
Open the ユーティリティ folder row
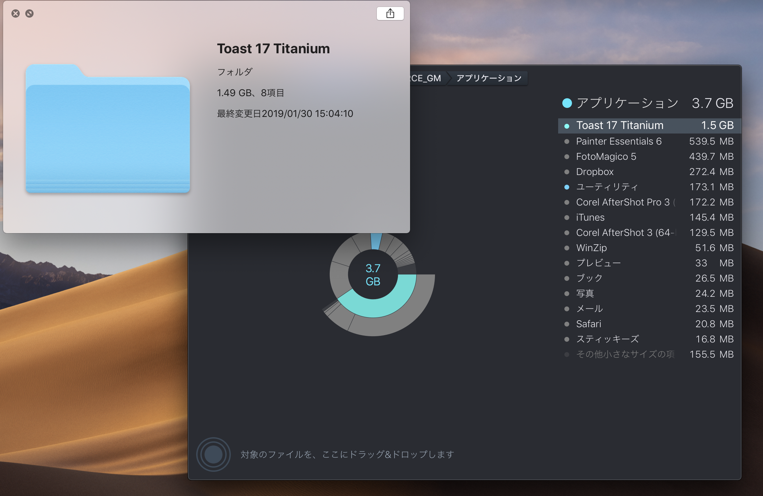[650, 187]
